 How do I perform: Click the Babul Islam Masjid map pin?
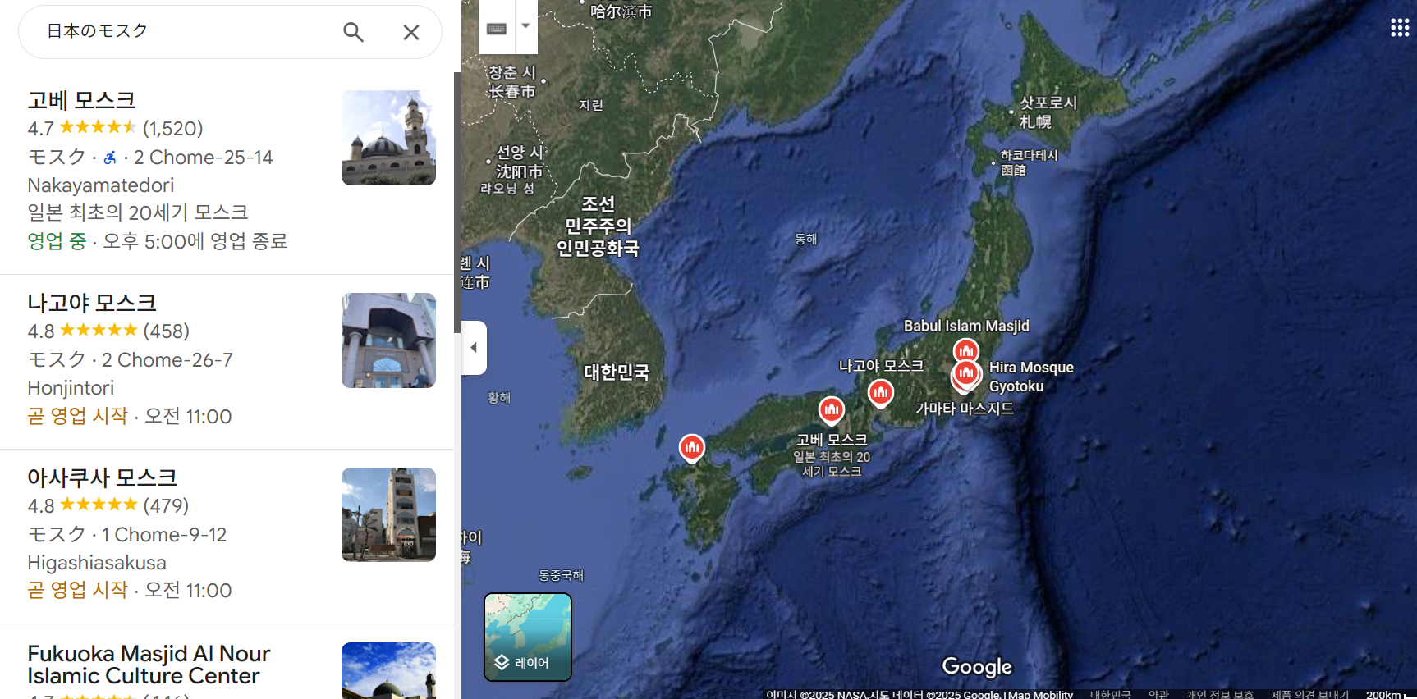966,349
